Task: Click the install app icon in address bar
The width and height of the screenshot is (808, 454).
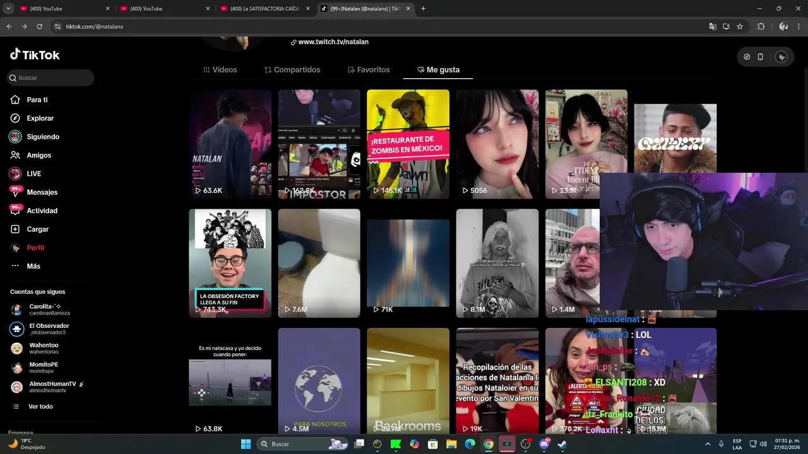Action: click(x=726, y=26)
